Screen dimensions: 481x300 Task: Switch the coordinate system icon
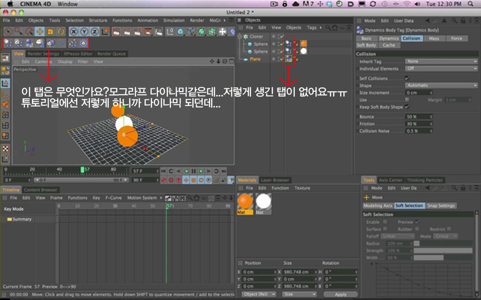tap(105, 32)
